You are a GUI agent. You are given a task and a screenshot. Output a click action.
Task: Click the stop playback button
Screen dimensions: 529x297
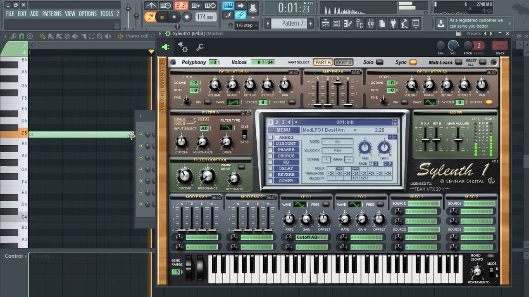[x=174, y=17]
